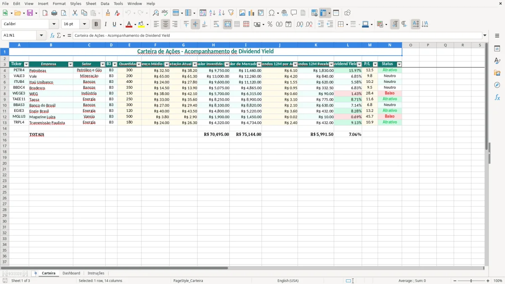Toggle AutoFilter funnel icon
505x284 pixels.
pos(231,13)
